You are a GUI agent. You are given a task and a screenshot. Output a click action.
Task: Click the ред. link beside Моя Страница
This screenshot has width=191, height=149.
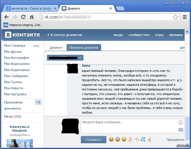37,46
